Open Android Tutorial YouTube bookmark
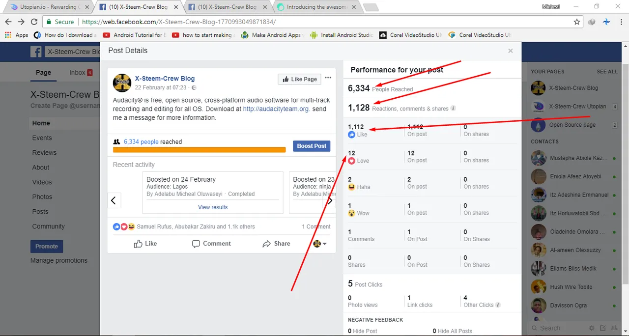 coord(134,35)
